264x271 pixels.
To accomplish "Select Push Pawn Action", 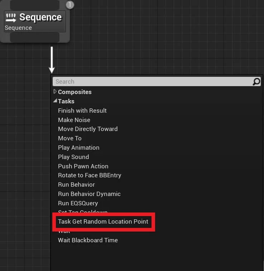I will coord(83,166).
